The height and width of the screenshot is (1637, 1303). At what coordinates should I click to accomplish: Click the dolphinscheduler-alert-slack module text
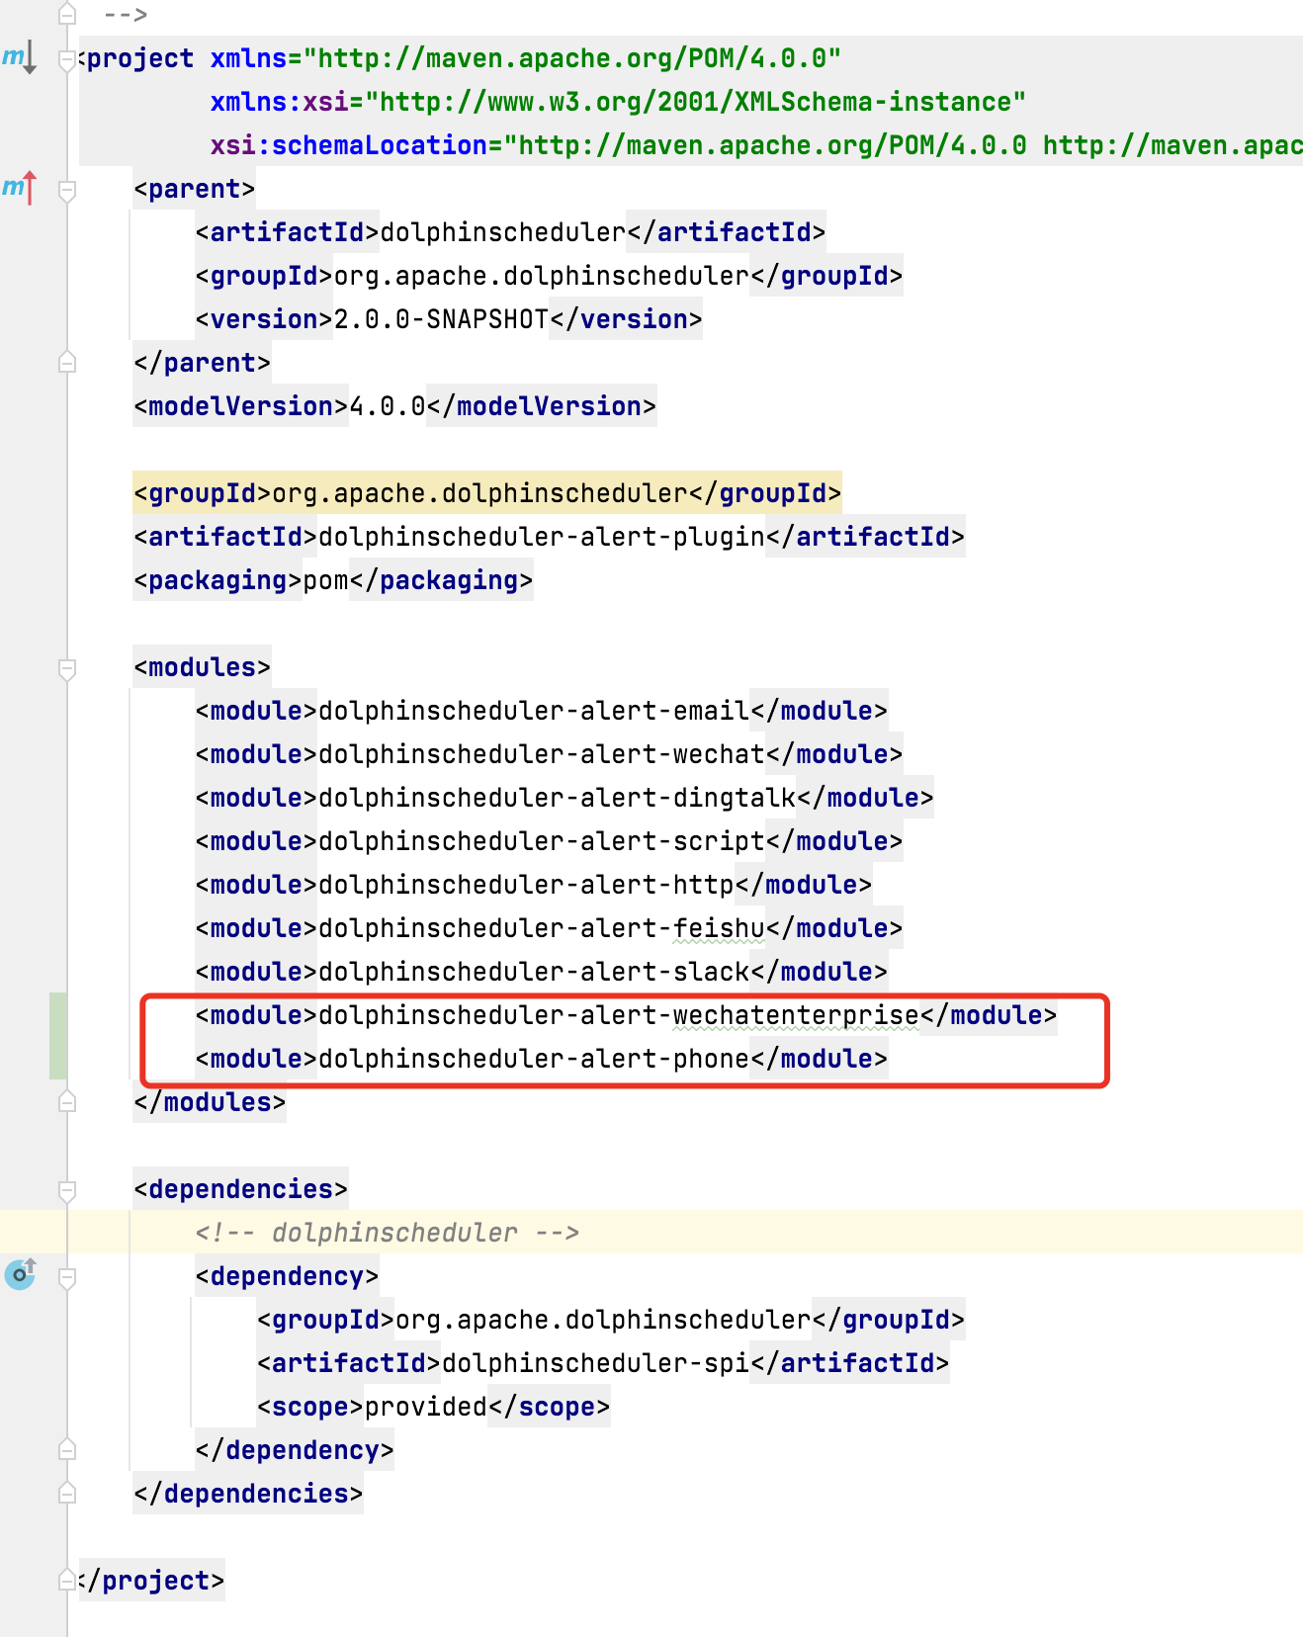(534, 972)
